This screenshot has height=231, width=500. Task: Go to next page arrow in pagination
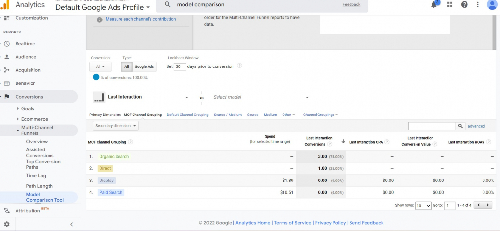pos(487,205)
